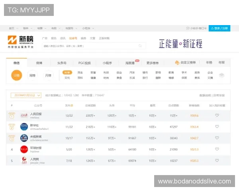This screenshot has width=239, height=191.
Task: Switch to the PGC视频 tab
Action: point(84,63)
